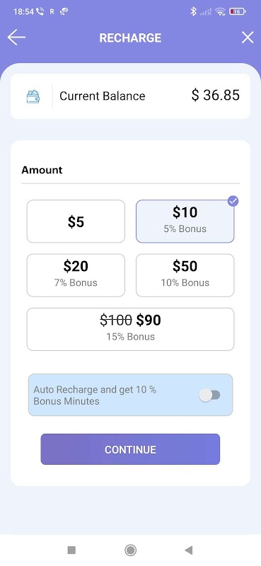The height and width of the screenshot is (566, 261).
Task: Select the $5 recharge amount
Action: pyautogui.click(x=76, y=221)
